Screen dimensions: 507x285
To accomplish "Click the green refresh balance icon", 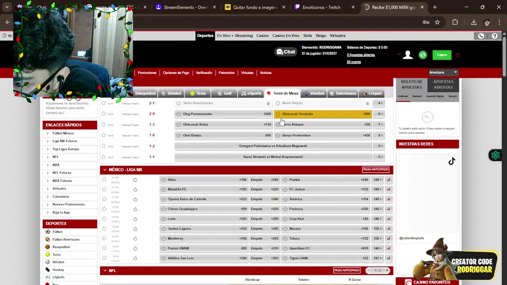I will point(423,55).
